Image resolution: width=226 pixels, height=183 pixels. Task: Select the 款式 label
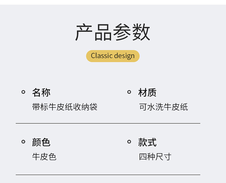pos(147,142)
